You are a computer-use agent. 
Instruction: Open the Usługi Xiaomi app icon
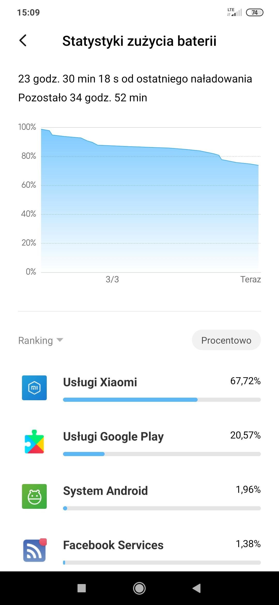click(34, 388)
